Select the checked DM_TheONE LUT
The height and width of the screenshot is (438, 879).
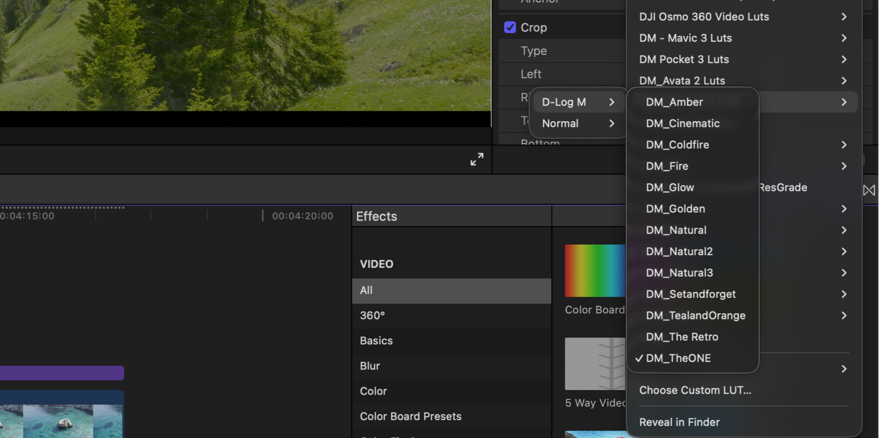click(678, 358)
